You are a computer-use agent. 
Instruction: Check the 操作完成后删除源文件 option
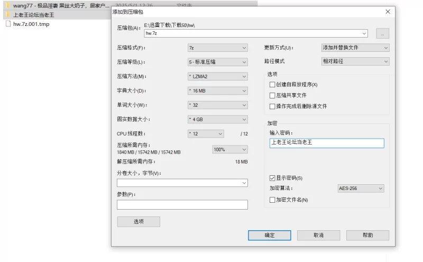tap(272, 106)
